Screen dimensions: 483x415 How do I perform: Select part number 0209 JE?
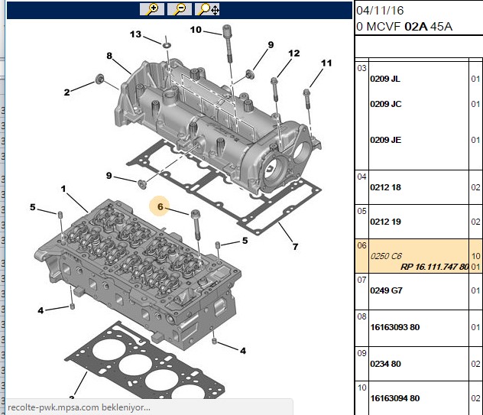click(x=386, y=140)
